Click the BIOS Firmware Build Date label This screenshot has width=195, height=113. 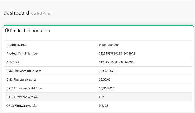coord(24,88)
